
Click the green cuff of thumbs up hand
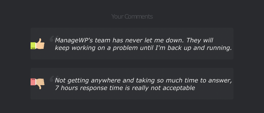(33, 46)
